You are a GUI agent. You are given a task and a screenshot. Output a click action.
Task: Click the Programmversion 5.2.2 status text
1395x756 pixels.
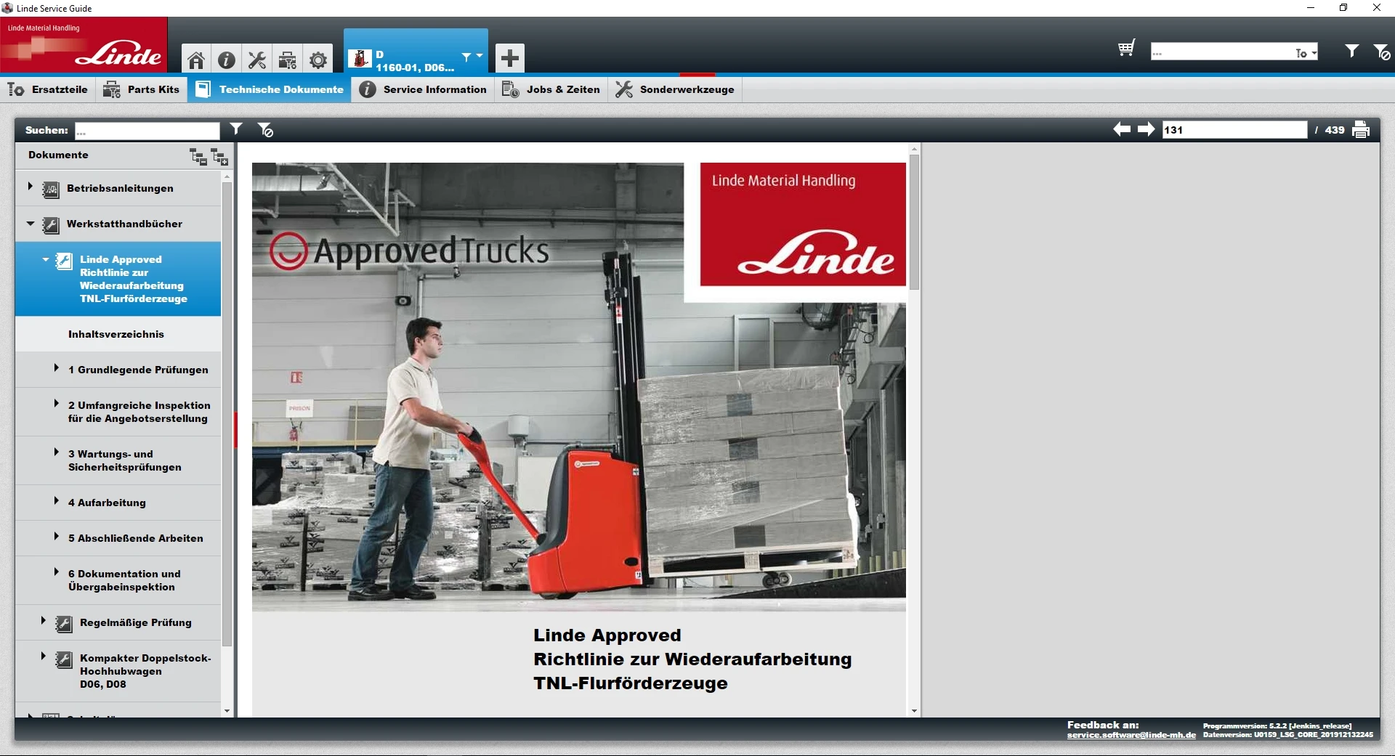[1277, 725]
